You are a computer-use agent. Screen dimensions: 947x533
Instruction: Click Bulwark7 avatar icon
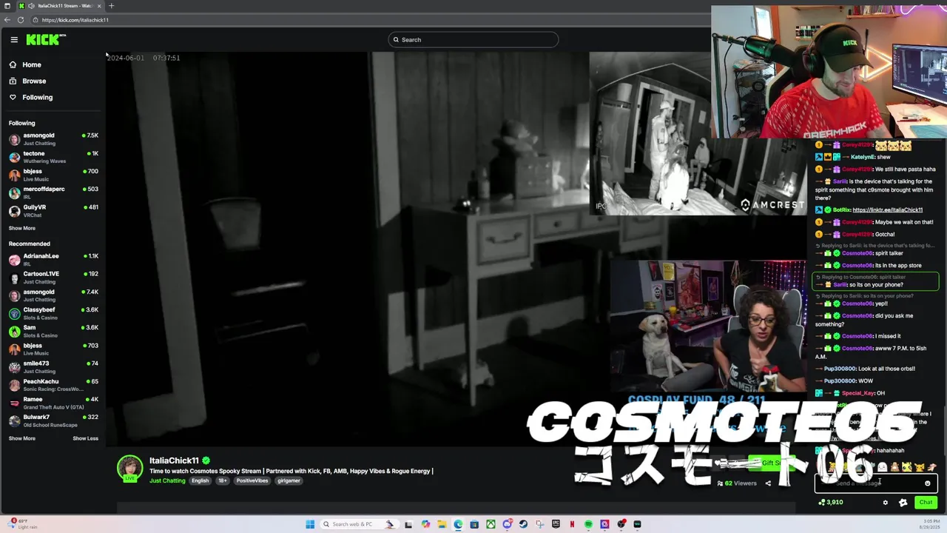point(15,420)
